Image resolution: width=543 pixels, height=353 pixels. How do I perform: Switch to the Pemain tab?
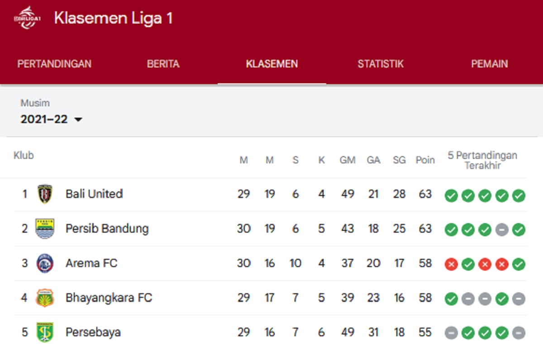[x=490, y=64]
